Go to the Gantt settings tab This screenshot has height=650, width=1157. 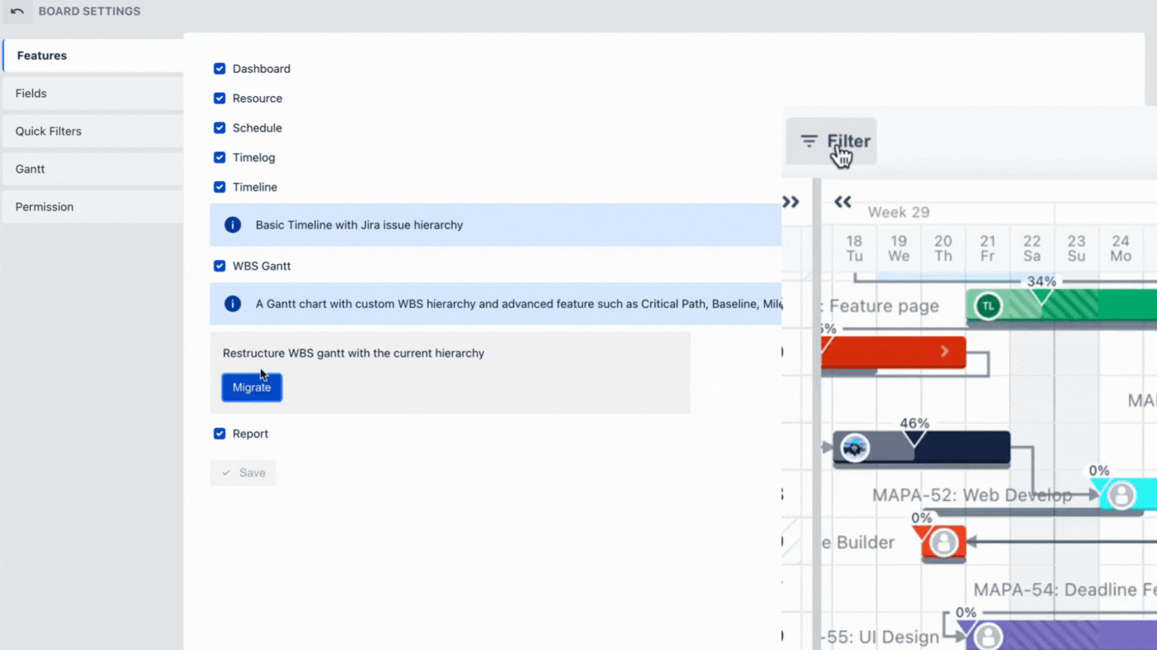tap(94, 169)
